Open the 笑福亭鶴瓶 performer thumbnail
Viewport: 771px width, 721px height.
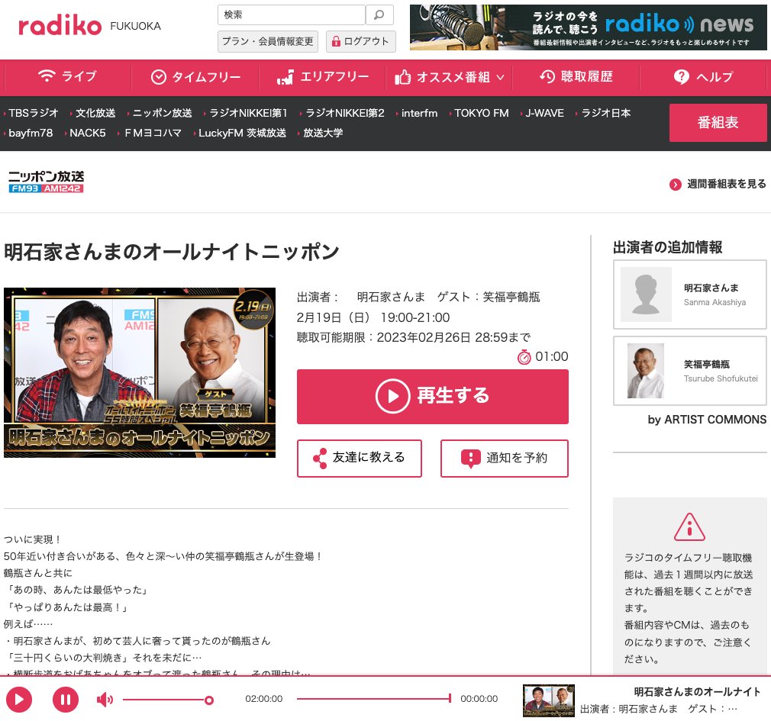[x=645, y=371]
